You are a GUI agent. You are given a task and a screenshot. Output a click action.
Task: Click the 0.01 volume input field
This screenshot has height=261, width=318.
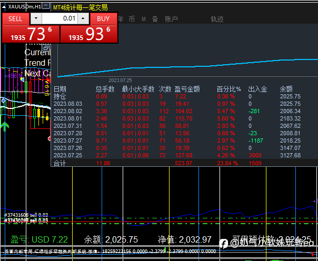click(59, 18)
